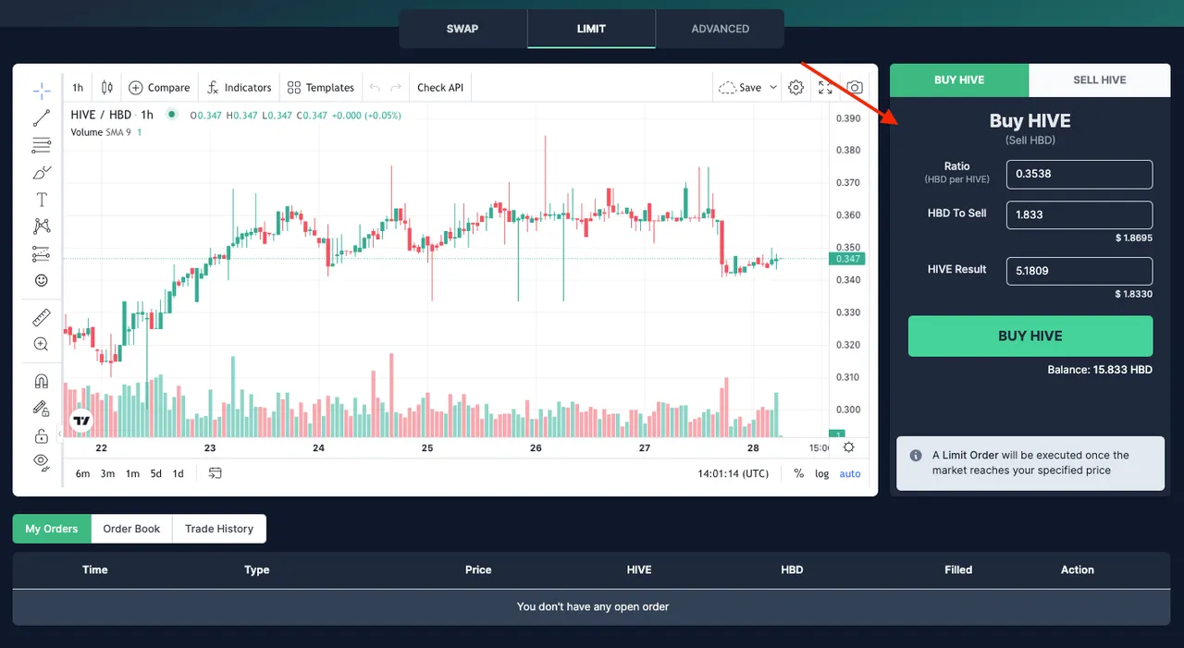Switch to the SWAP tab
The image size is (1184, 648).
462,29
